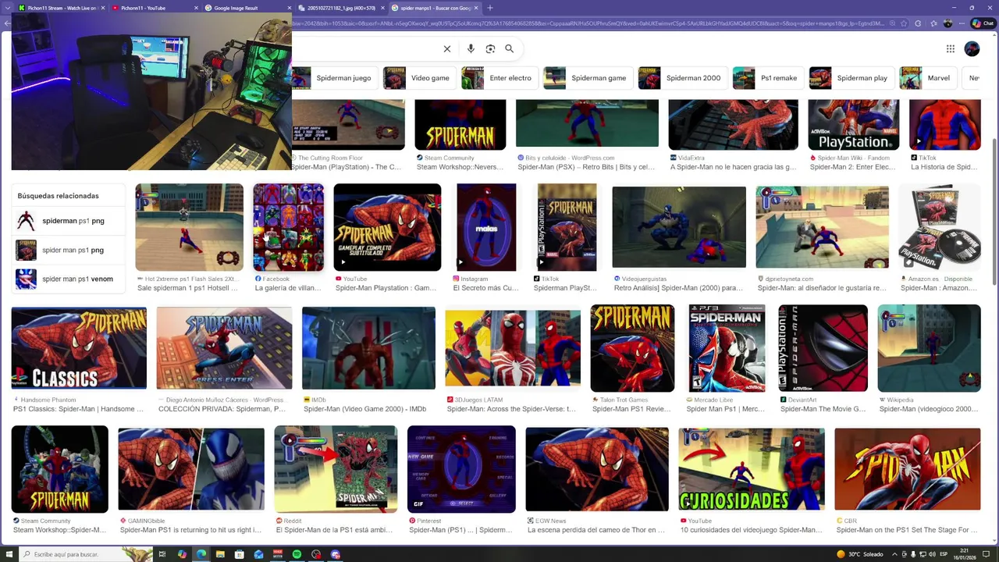Show hidden system tray icons
The width and height of the screenshot is (999, 562).
coord(894,554)
